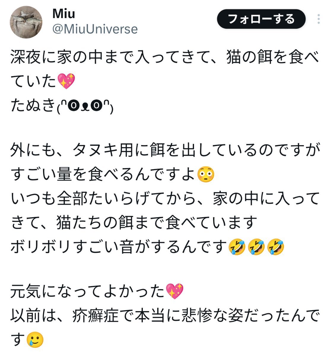The height and width of the screenshot is (356, 335).
Task: Click the middle rolling-laughing emoji
Action: coord(256,247)
